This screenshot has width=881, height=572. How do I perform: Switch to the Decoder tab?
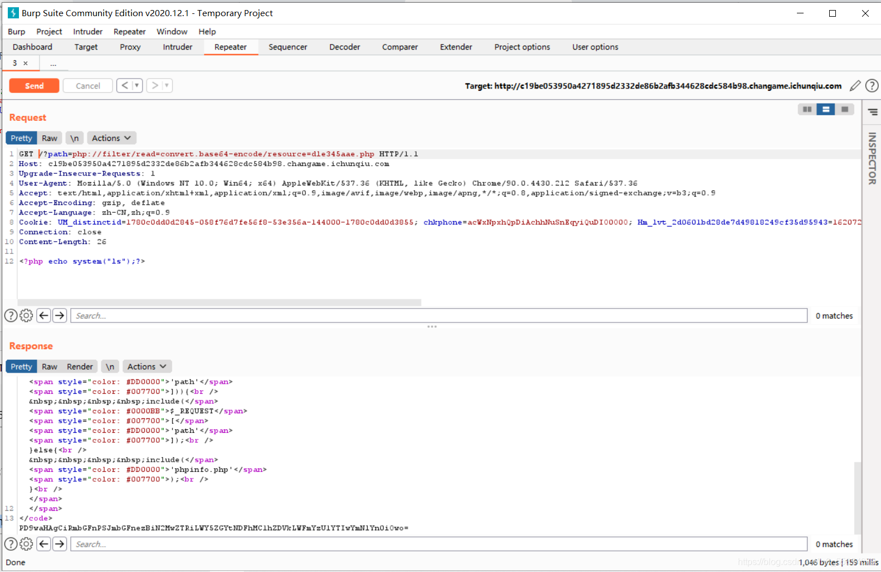[x=344, y=47]
